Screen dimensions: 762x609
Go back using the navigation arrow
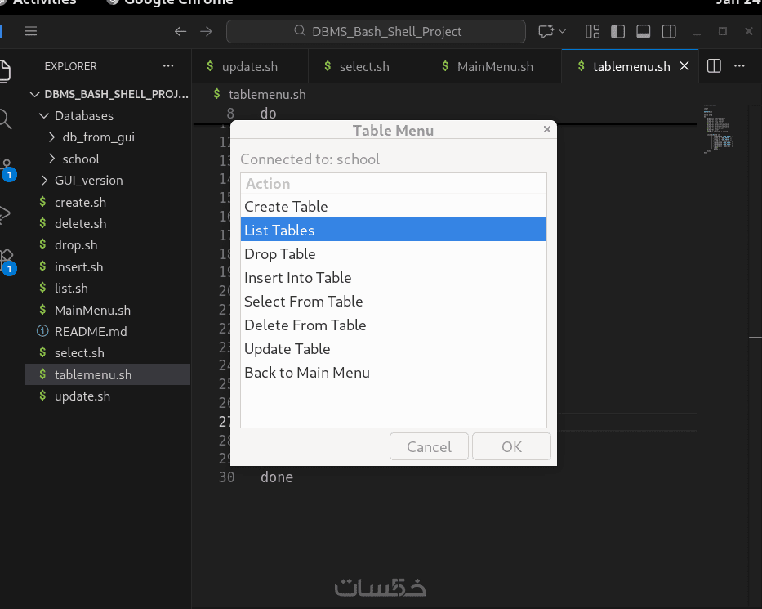(x=180, y=32)
